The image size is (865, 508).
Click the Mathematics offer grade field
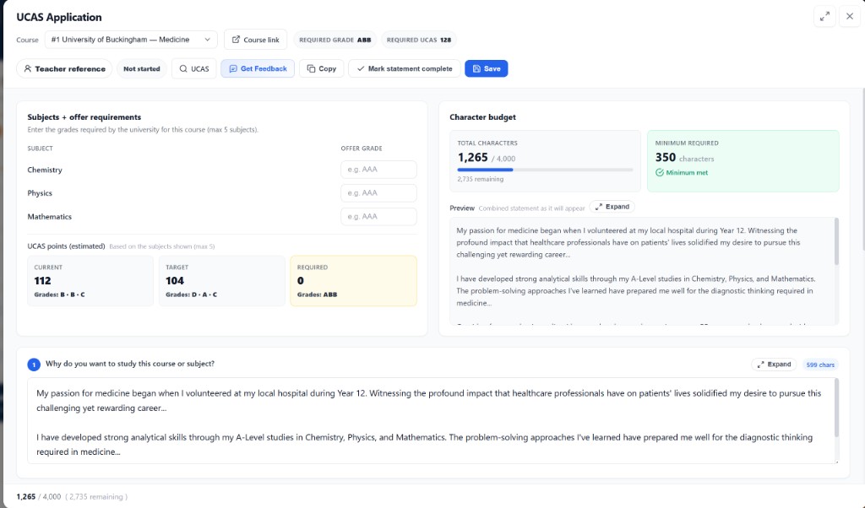(x=378, y=217)
